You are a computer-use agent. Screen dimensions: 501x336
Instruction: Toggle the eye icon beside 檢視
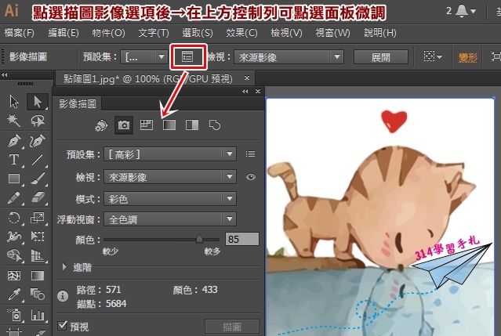point(251,177)
